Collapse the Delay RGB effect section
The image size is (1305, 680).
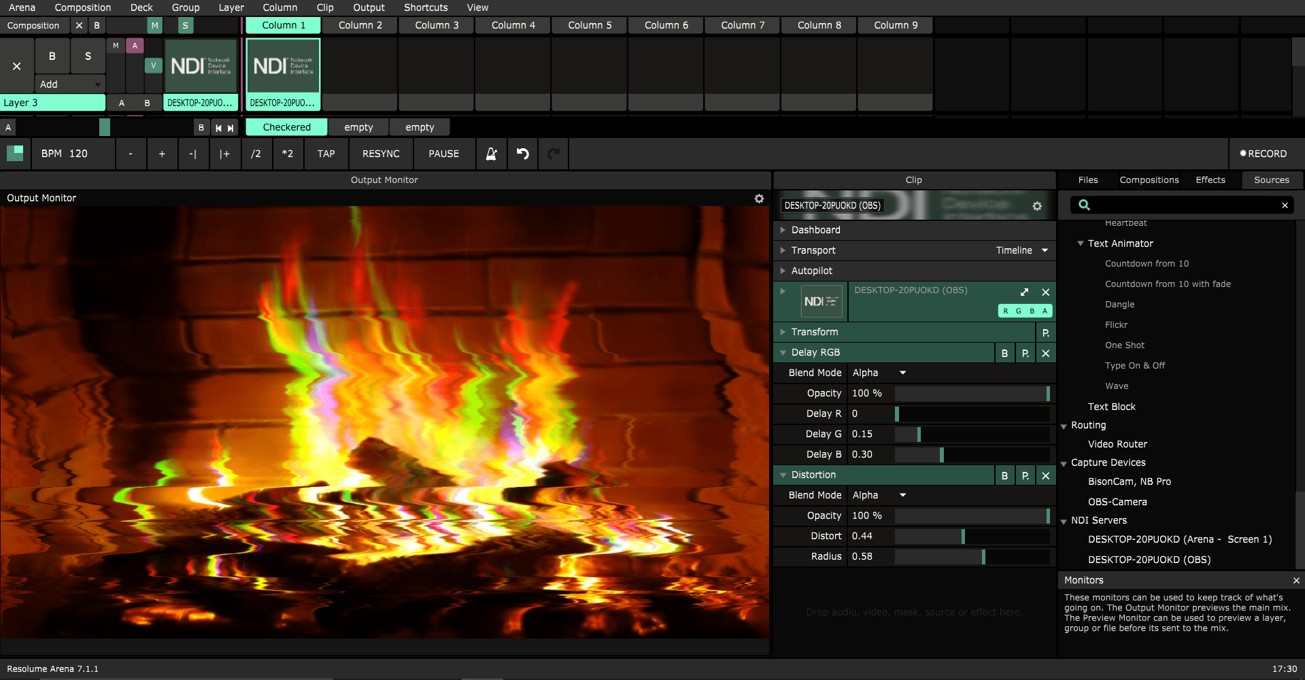click(x=783, y=352)
